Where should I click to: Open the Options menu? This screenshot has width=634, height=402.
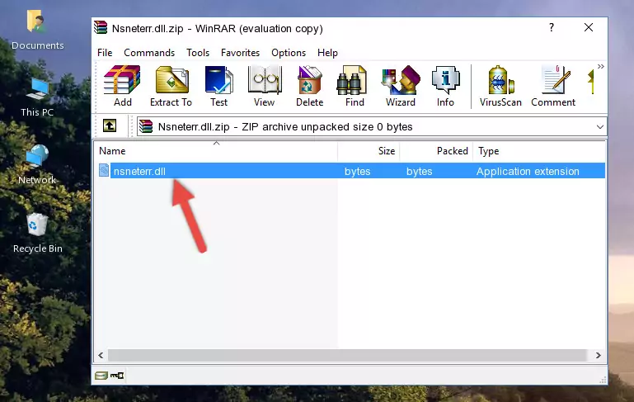point(289,53)
